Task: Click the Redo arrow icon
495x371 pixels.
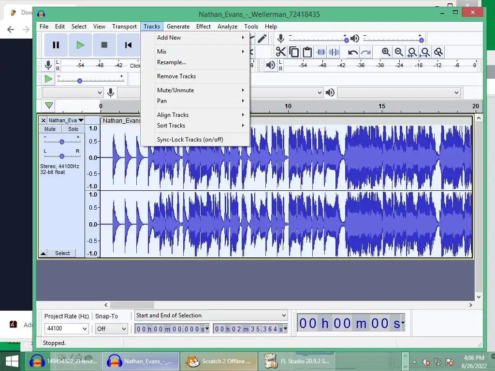Action: (366, 52)
